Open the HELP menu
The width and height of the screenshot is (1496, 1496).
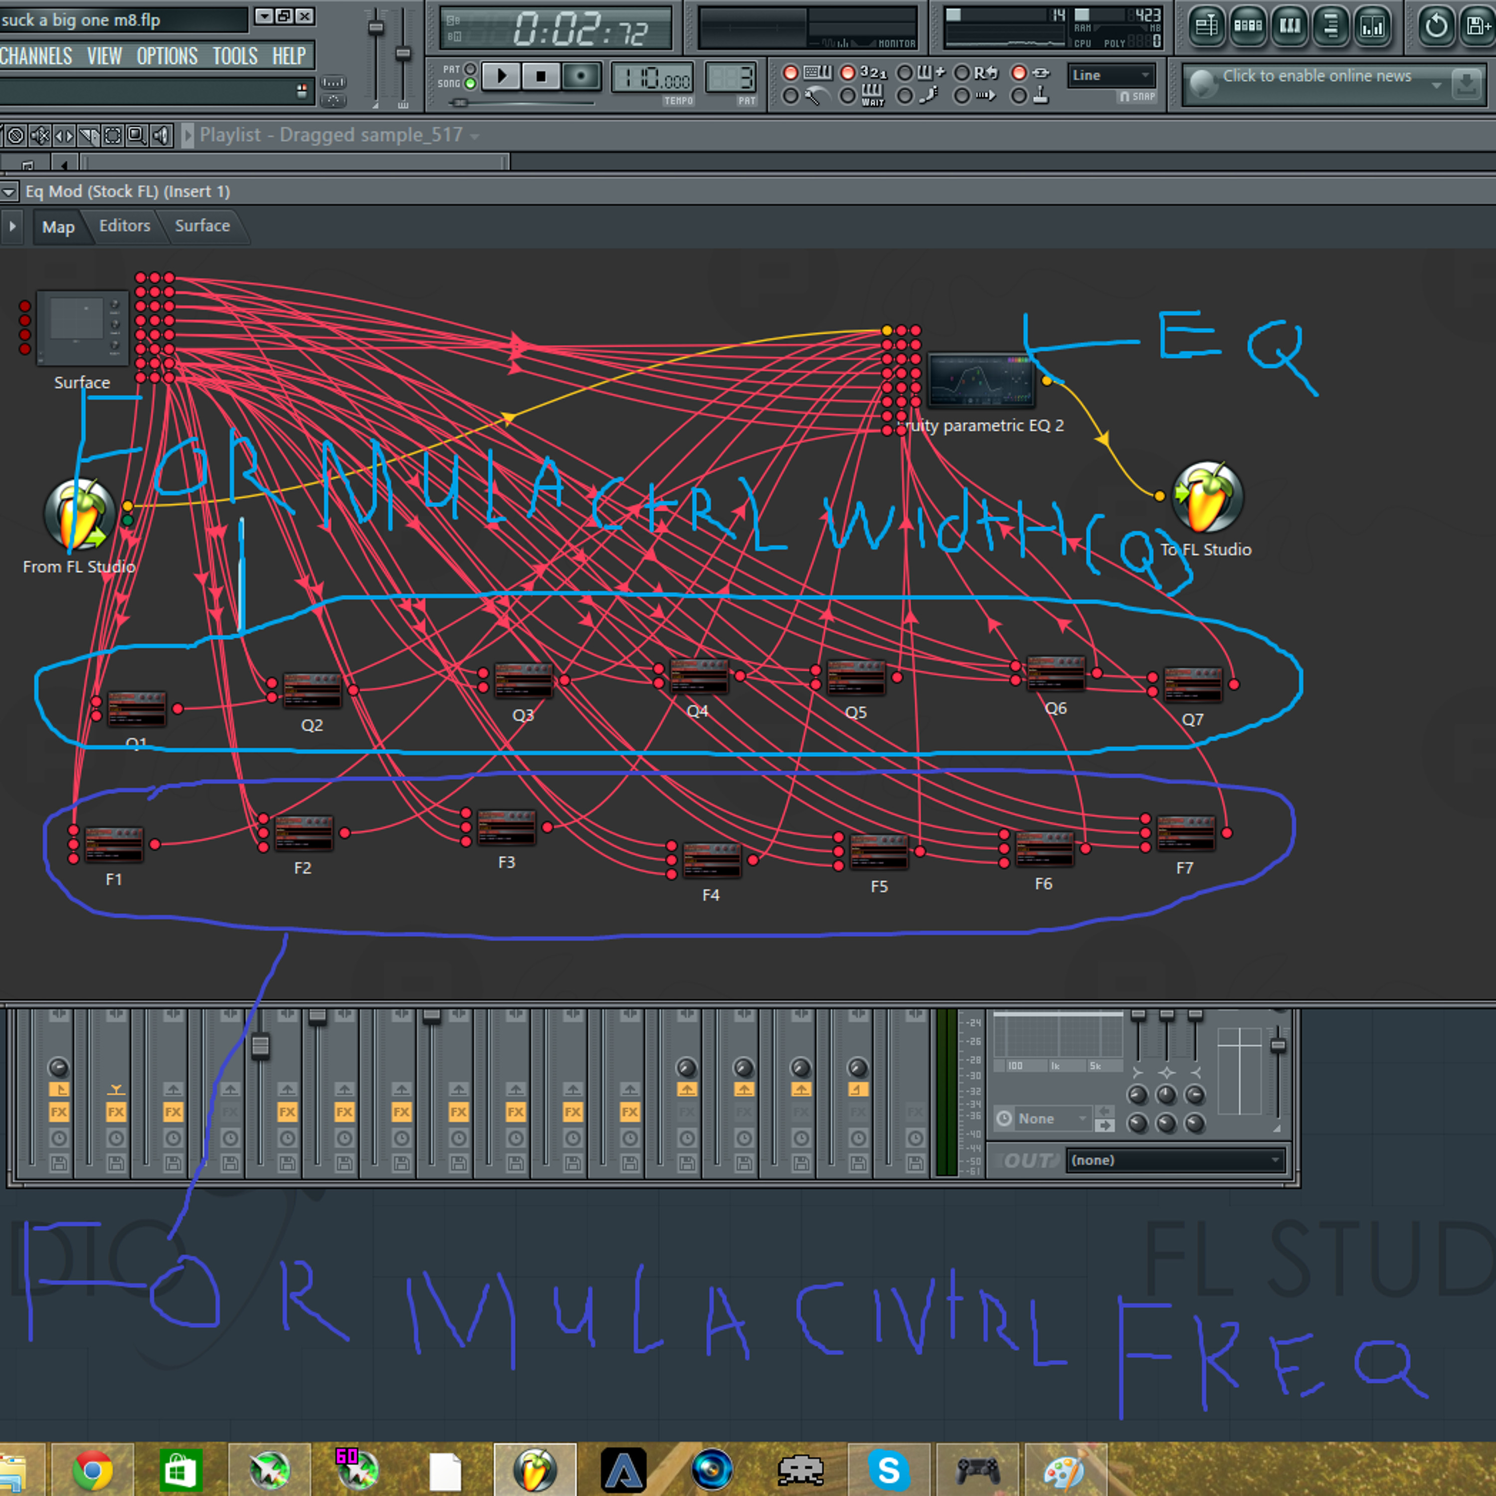[290, 56]
